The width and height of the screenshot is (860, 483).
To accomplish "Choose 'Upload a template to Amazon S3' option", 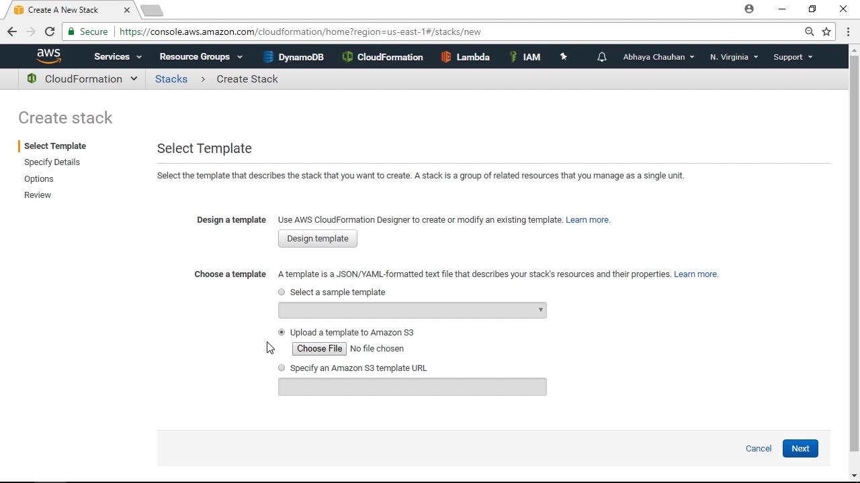I will 282,332.
